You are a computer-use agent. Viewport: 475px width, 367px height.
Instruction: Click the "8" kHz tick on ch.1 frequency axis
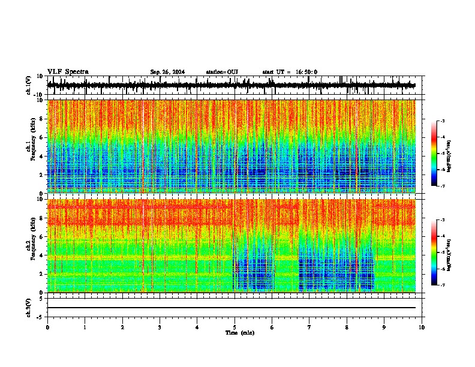(41, 119)
